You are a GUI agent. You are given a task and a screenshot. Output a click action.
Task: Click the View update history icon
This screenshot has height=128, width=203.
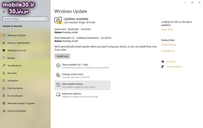pyautogui.click(x=58, y=85)
